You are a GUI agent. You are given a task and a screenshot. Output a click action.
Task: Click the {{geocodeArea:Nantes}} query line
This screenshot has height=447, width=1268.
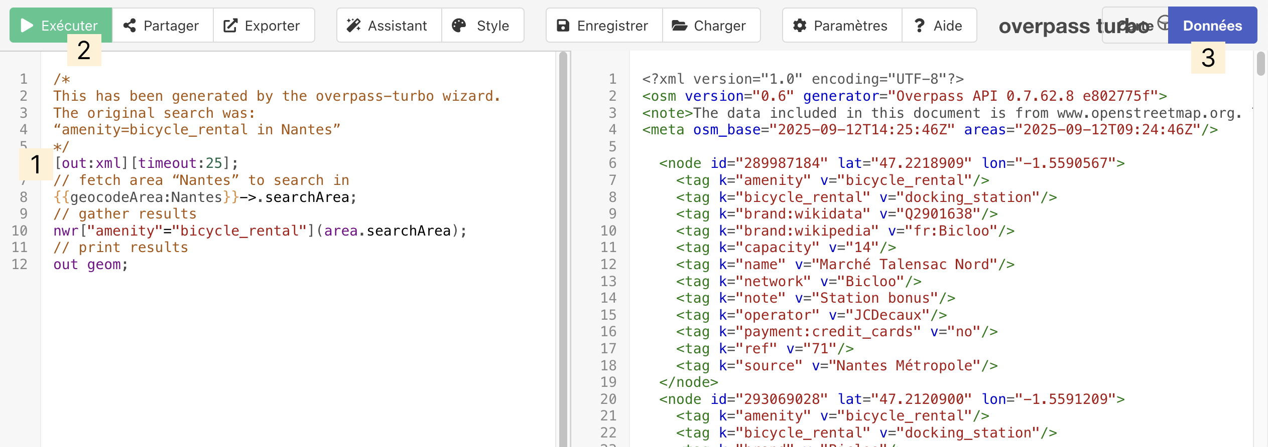click(205, 197)
